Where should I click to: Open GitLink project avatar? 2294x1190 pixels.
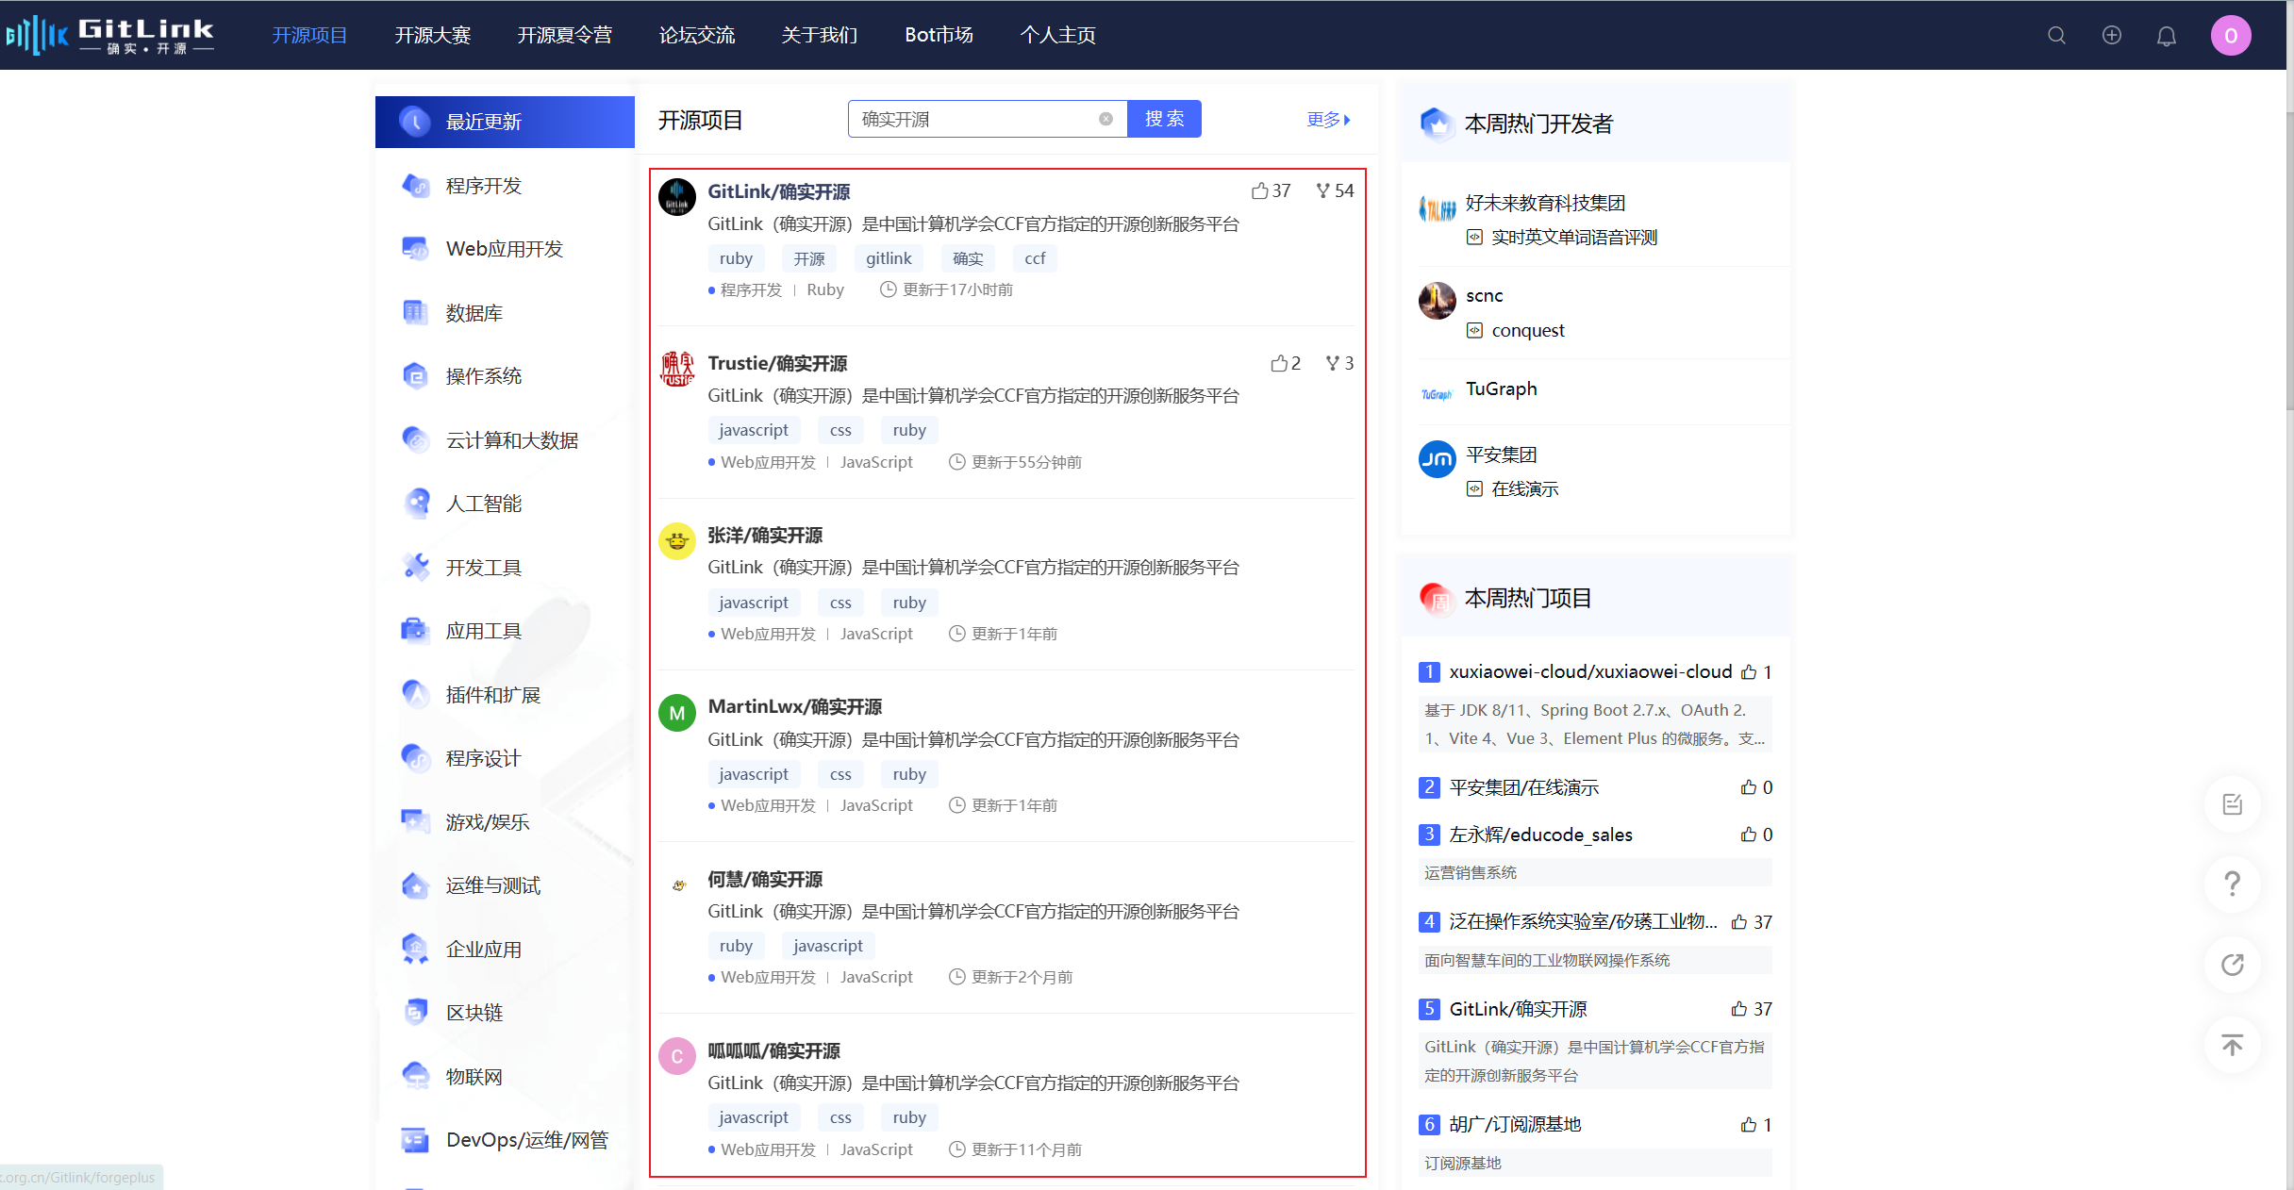tap(676, 197)
